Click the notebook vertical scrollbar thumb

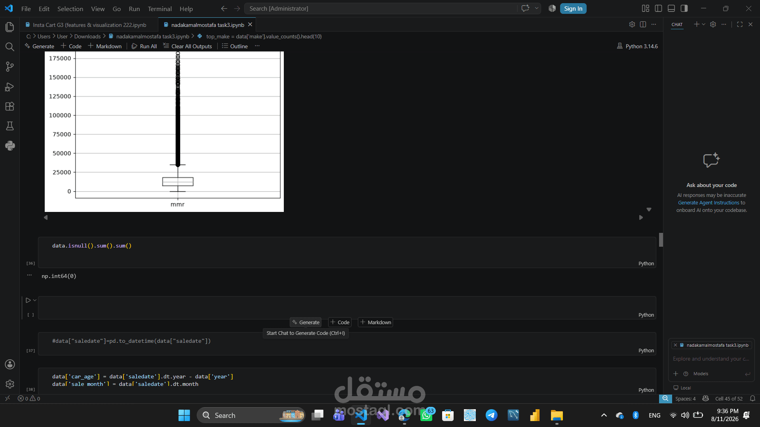tap(661, 240)
